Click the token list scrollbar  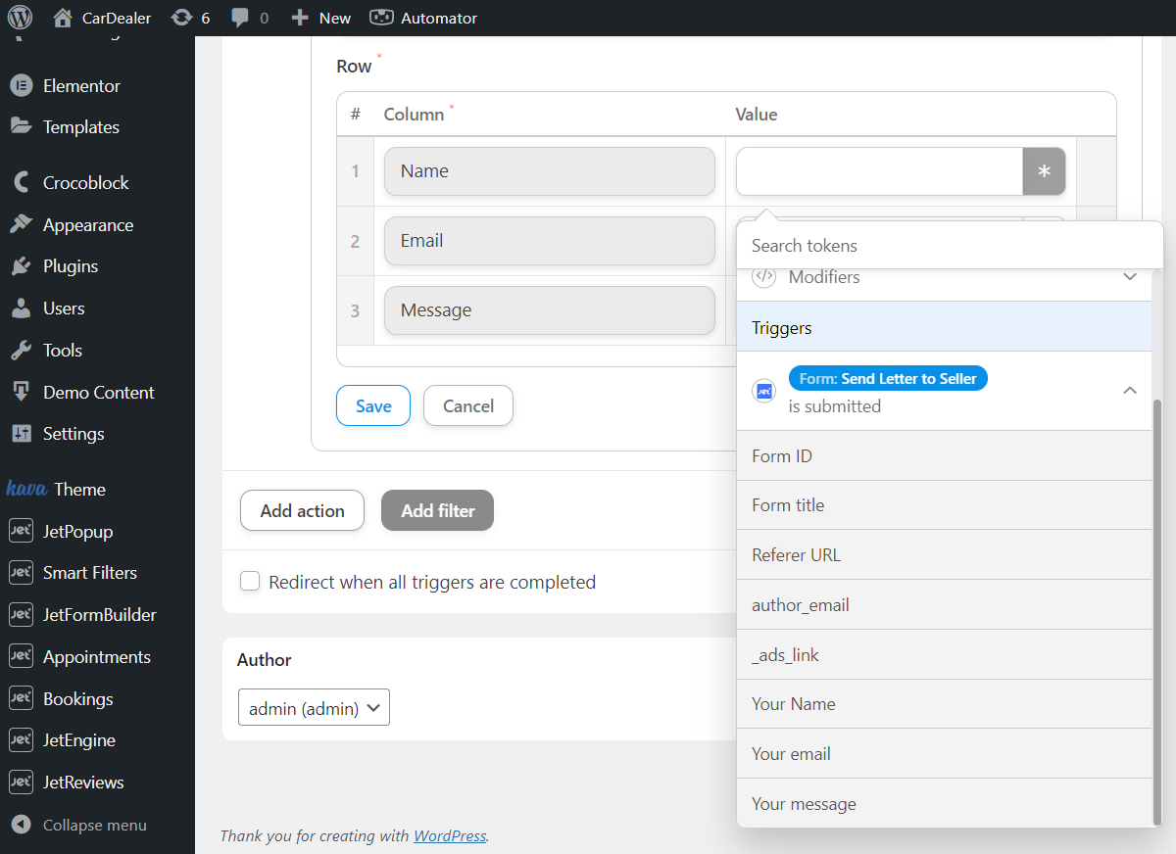coord(1157,607)
